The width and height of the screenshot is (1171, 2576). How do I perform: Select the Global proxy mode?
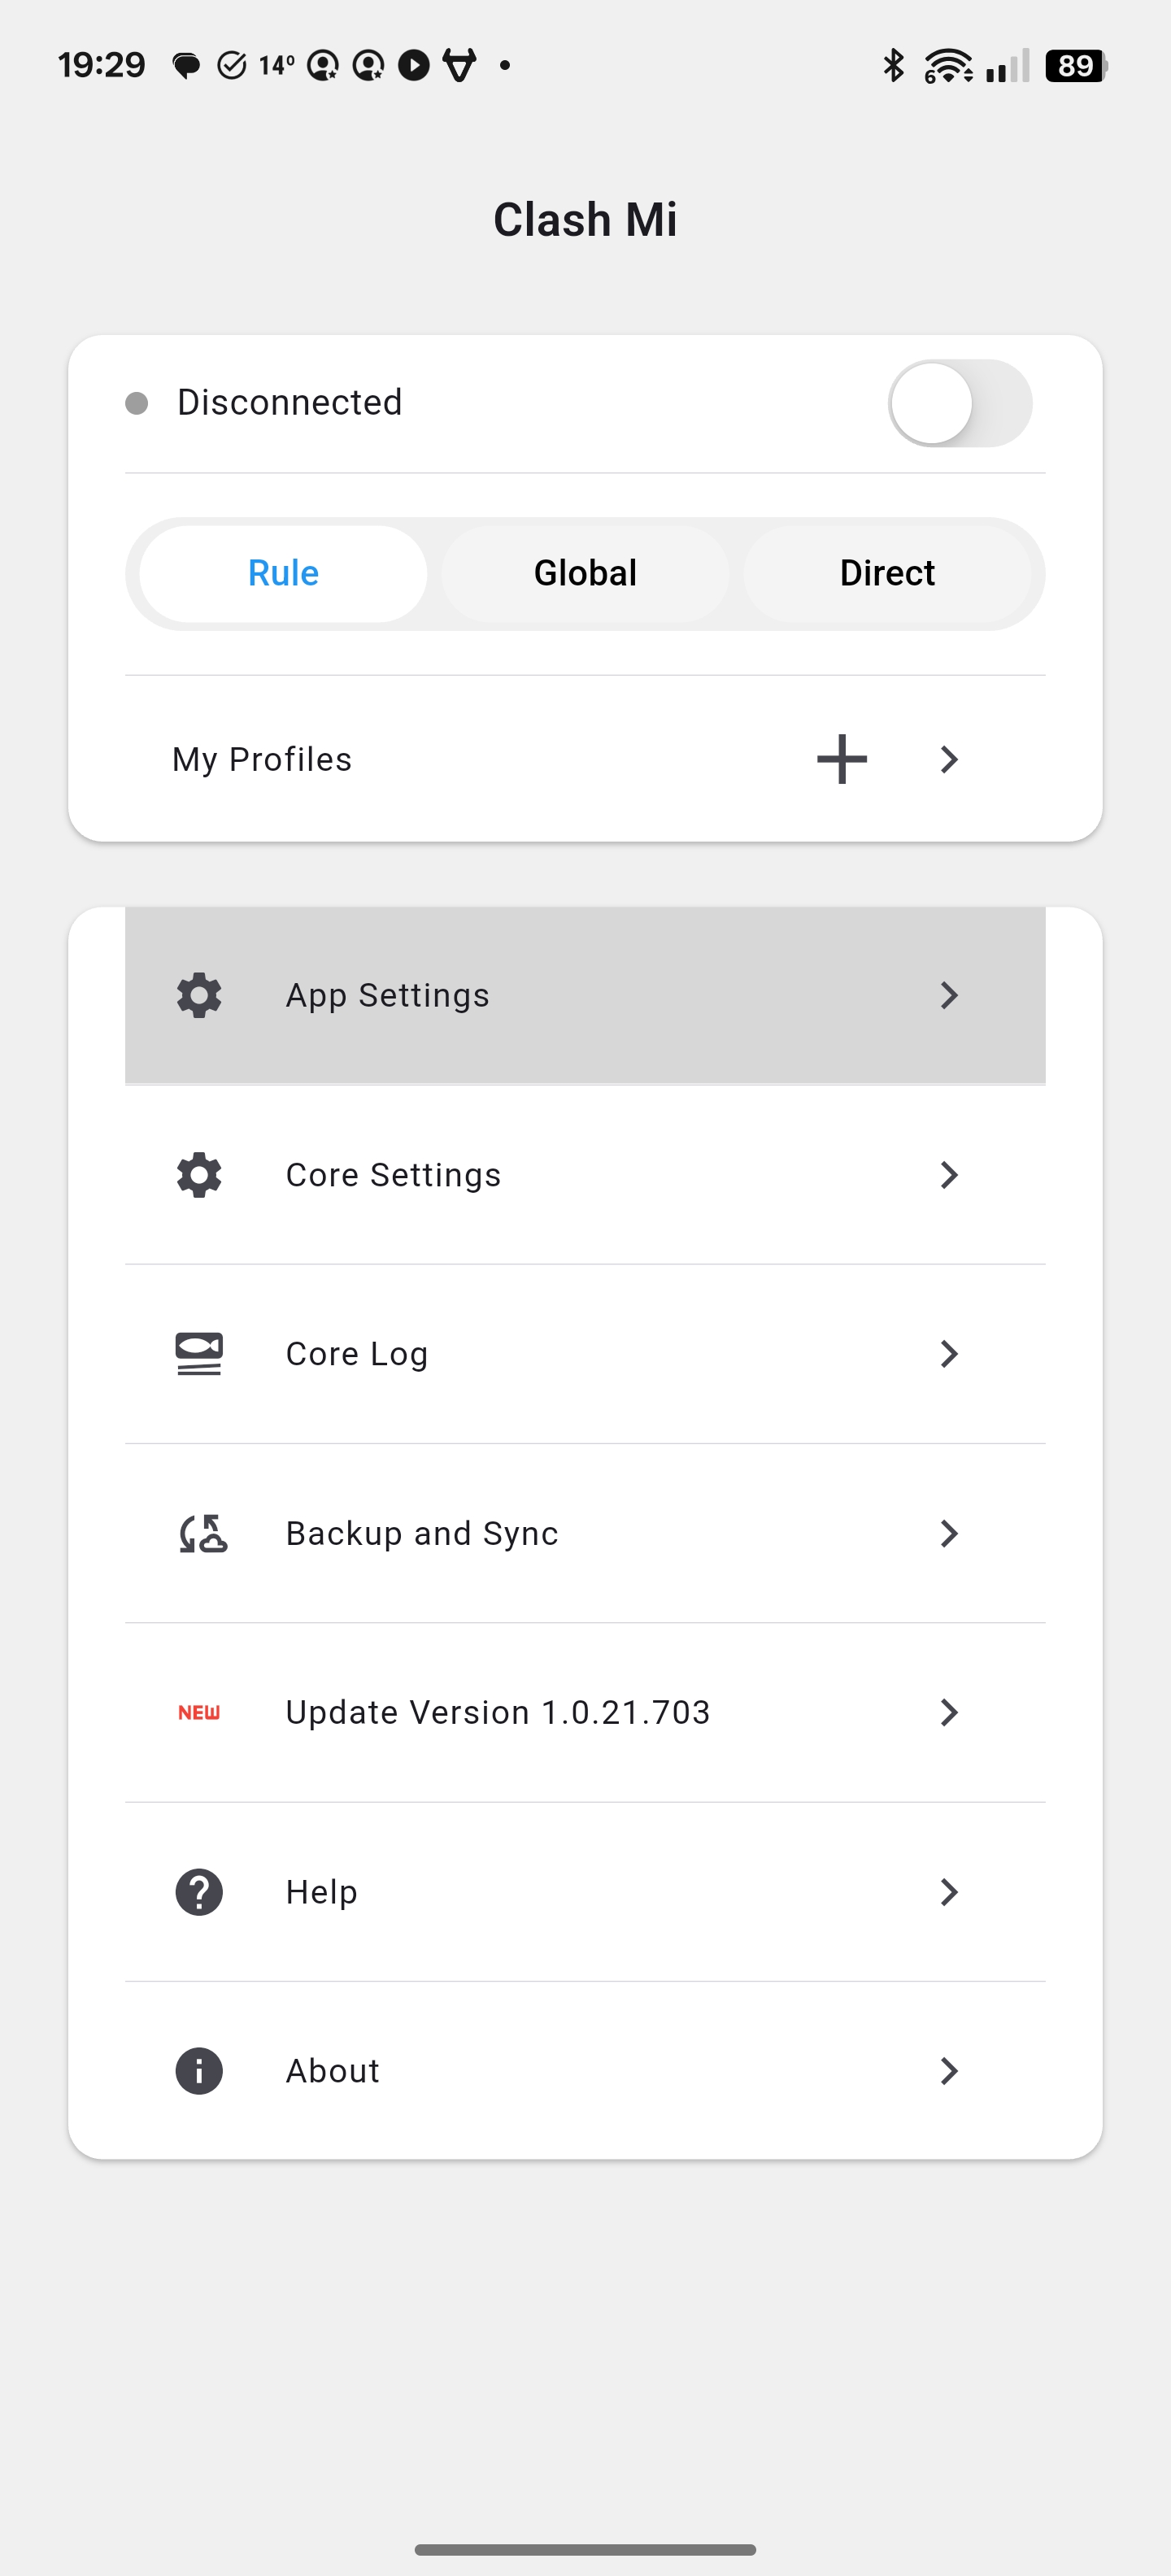click(x=585, y=573)
